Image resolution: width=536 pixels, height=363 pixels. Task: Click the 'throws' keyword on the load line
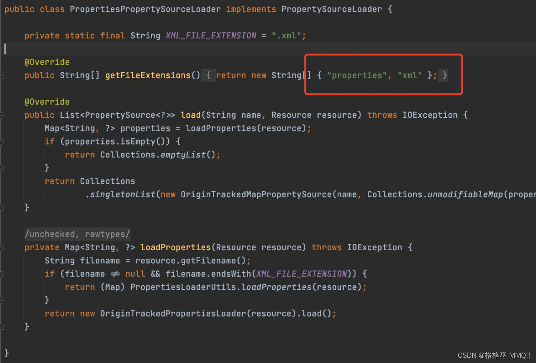point(382,115)
